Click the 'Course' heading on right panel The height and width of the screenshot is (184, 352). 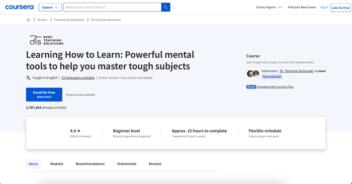(253, 56)
